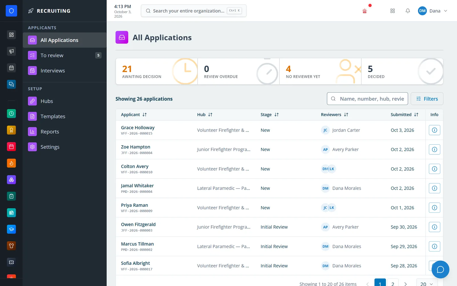Viewport: 457px width, 286px height.
Task: Open info for Grace Holloway application
Action: (x=434, y=130)
